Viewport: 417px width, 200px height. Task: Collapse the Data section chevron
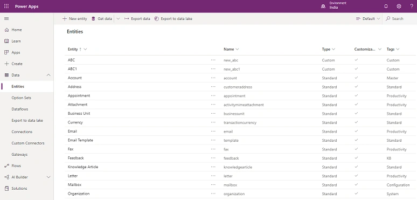pos(48,75)
